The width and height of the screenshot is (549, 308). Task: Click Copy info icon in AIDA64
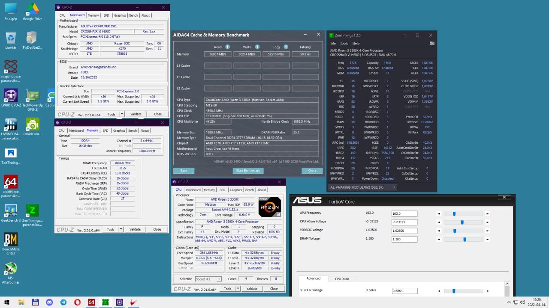click(x=286, y=47)
